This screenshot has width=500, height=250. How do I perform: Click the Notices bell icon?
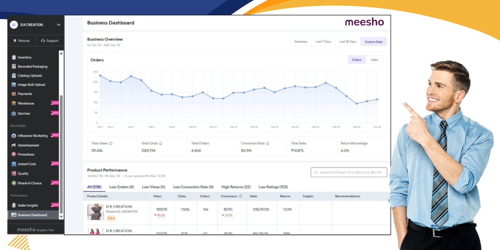[15, 41]
